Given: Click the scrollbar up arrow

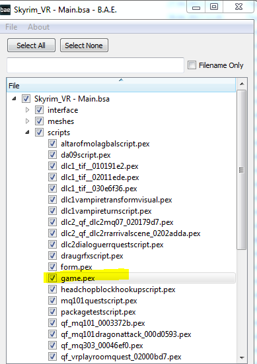Looking at the screenshot, I should pyautogui.click(x=242, y=84).
